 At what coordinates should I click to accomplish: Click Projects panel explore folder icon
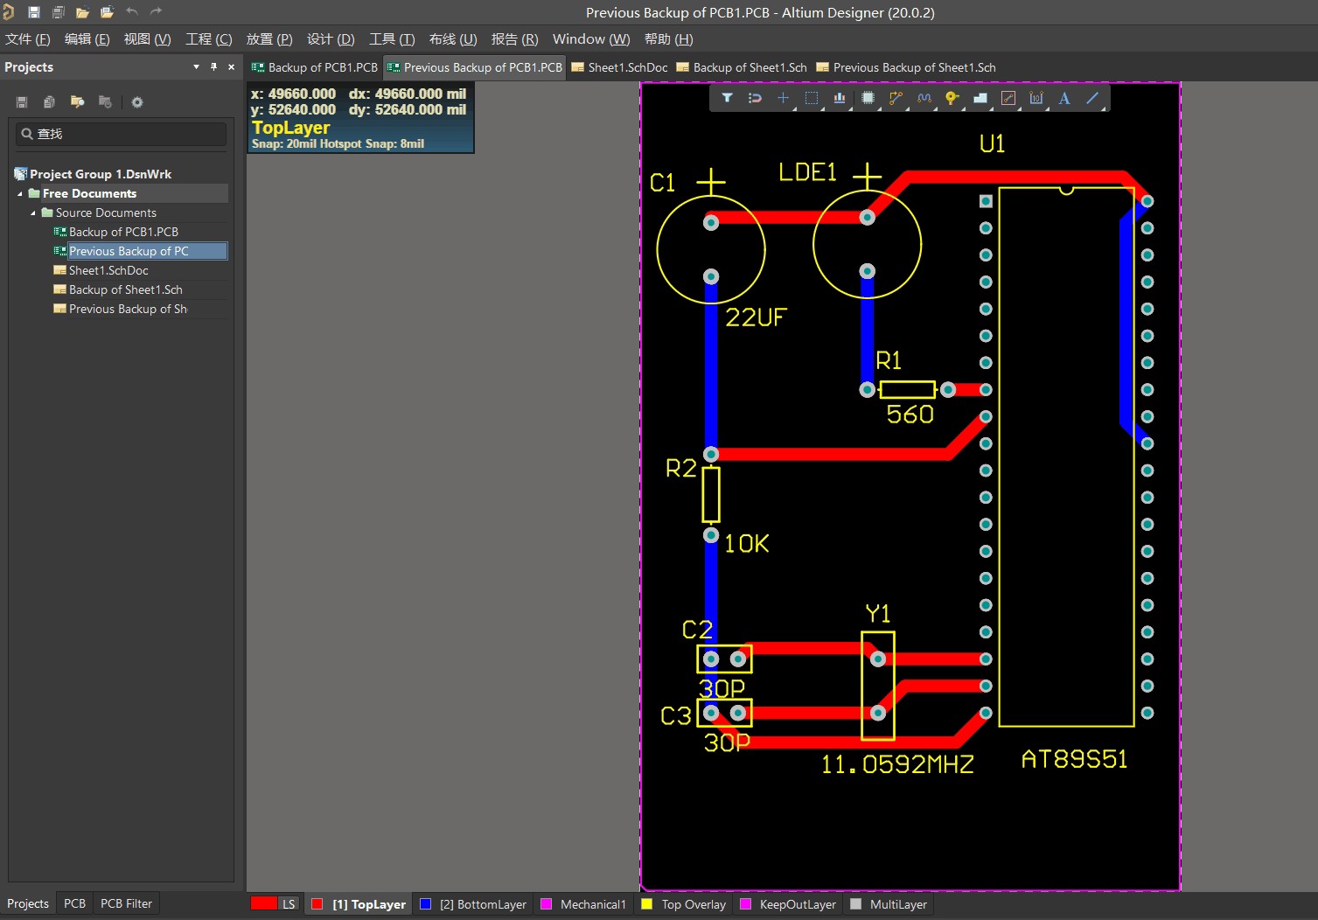pos(77,102)
